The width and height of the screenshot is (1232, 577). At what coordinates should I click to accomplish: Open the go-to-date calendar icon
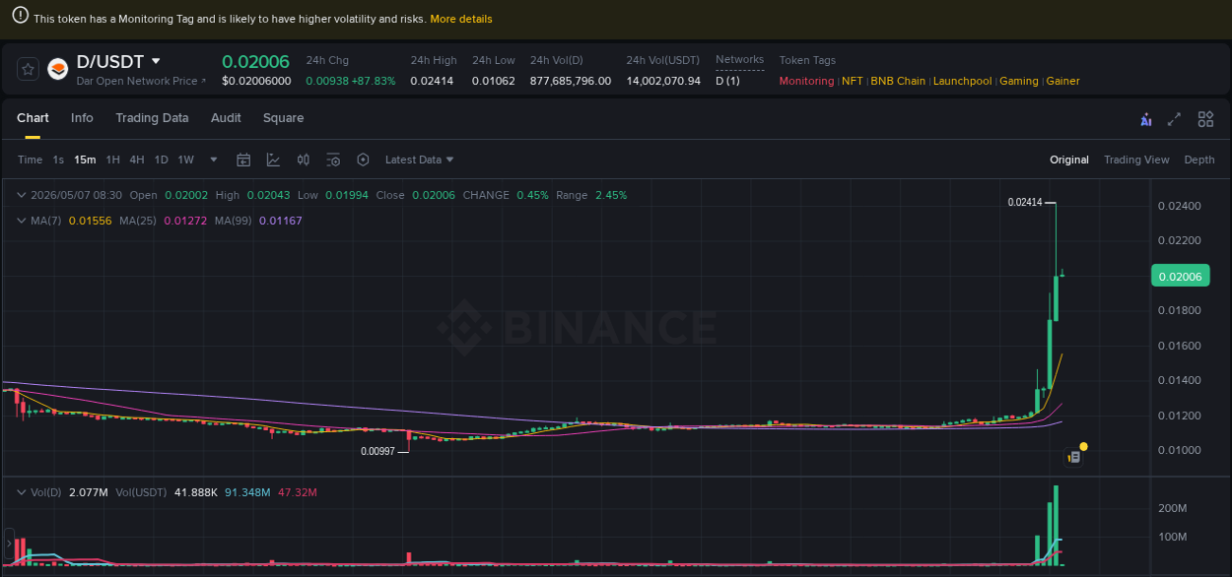point(243,160)
